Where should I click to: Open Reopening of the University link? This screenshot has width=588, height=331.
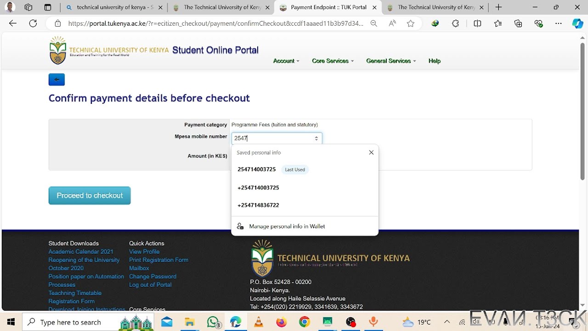[84, 260]
